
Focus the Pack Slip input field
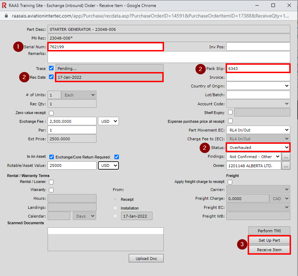coord(258,69)
